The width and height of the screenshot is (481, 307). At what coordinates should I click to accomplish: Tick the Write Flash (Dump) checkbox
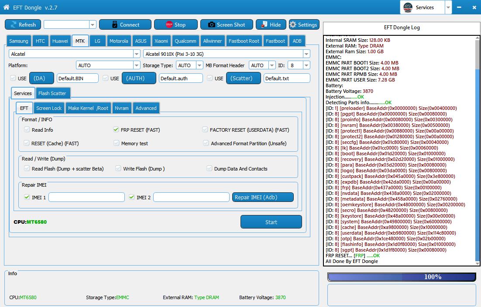118,168
